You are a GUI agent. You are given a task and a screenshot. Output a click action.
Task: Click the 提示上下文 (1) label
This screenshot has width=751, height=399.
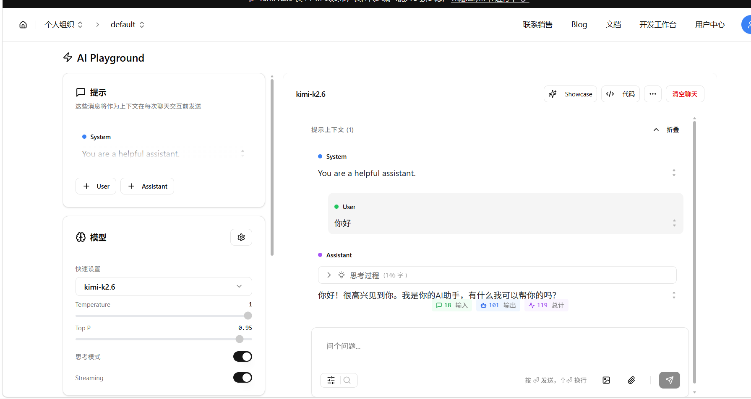click(332, 130)
